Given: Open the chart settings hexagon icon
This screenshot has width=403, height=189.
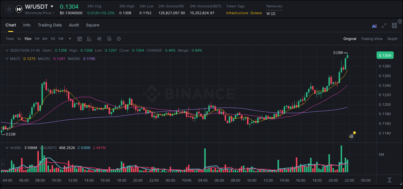Looking at the screenshot, I should point(119,39).
